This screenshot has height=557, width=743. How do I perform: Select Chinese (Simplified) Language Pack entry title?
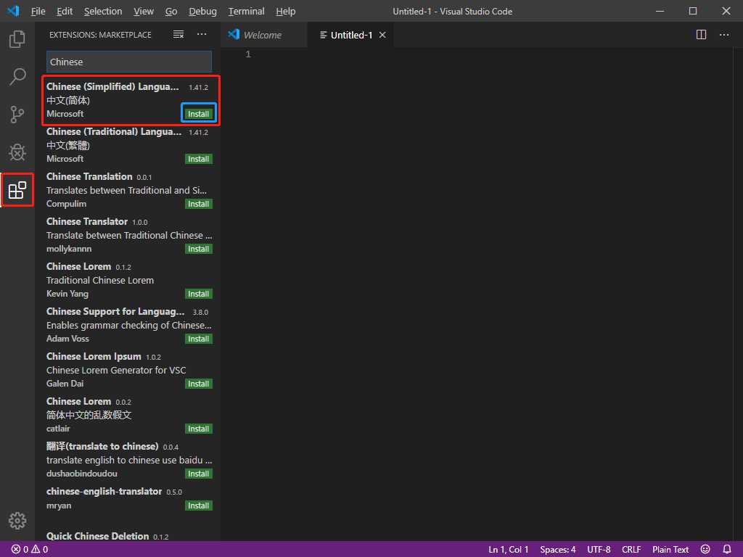[x=112, y=86]
